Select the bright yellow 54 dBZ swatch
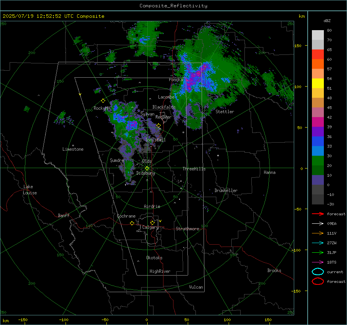Viewport: 347px width, 325px height. click(318, 83)
